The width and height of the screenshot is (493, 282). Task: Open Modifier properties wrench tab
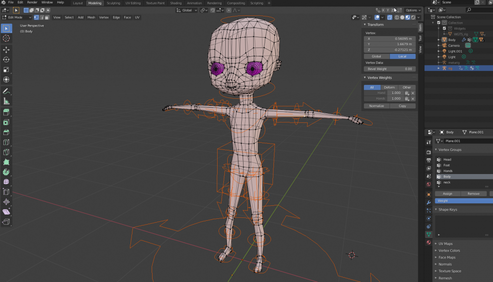tap(428, 202)
